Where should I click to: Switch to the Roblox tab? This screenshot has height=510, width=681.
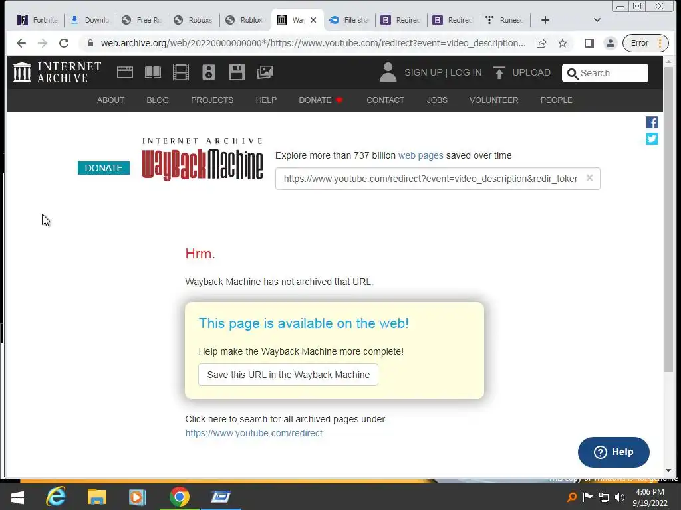click(x=246, y=20)
